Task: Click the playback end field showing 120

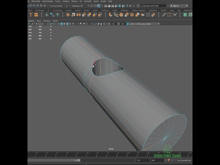Action: pyautogui.click(x=143, y=161)
